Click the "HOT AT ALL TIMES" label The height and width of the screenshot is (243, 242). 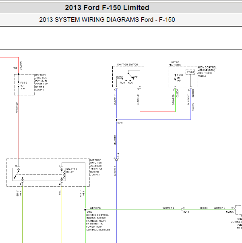tap(175, 64)
